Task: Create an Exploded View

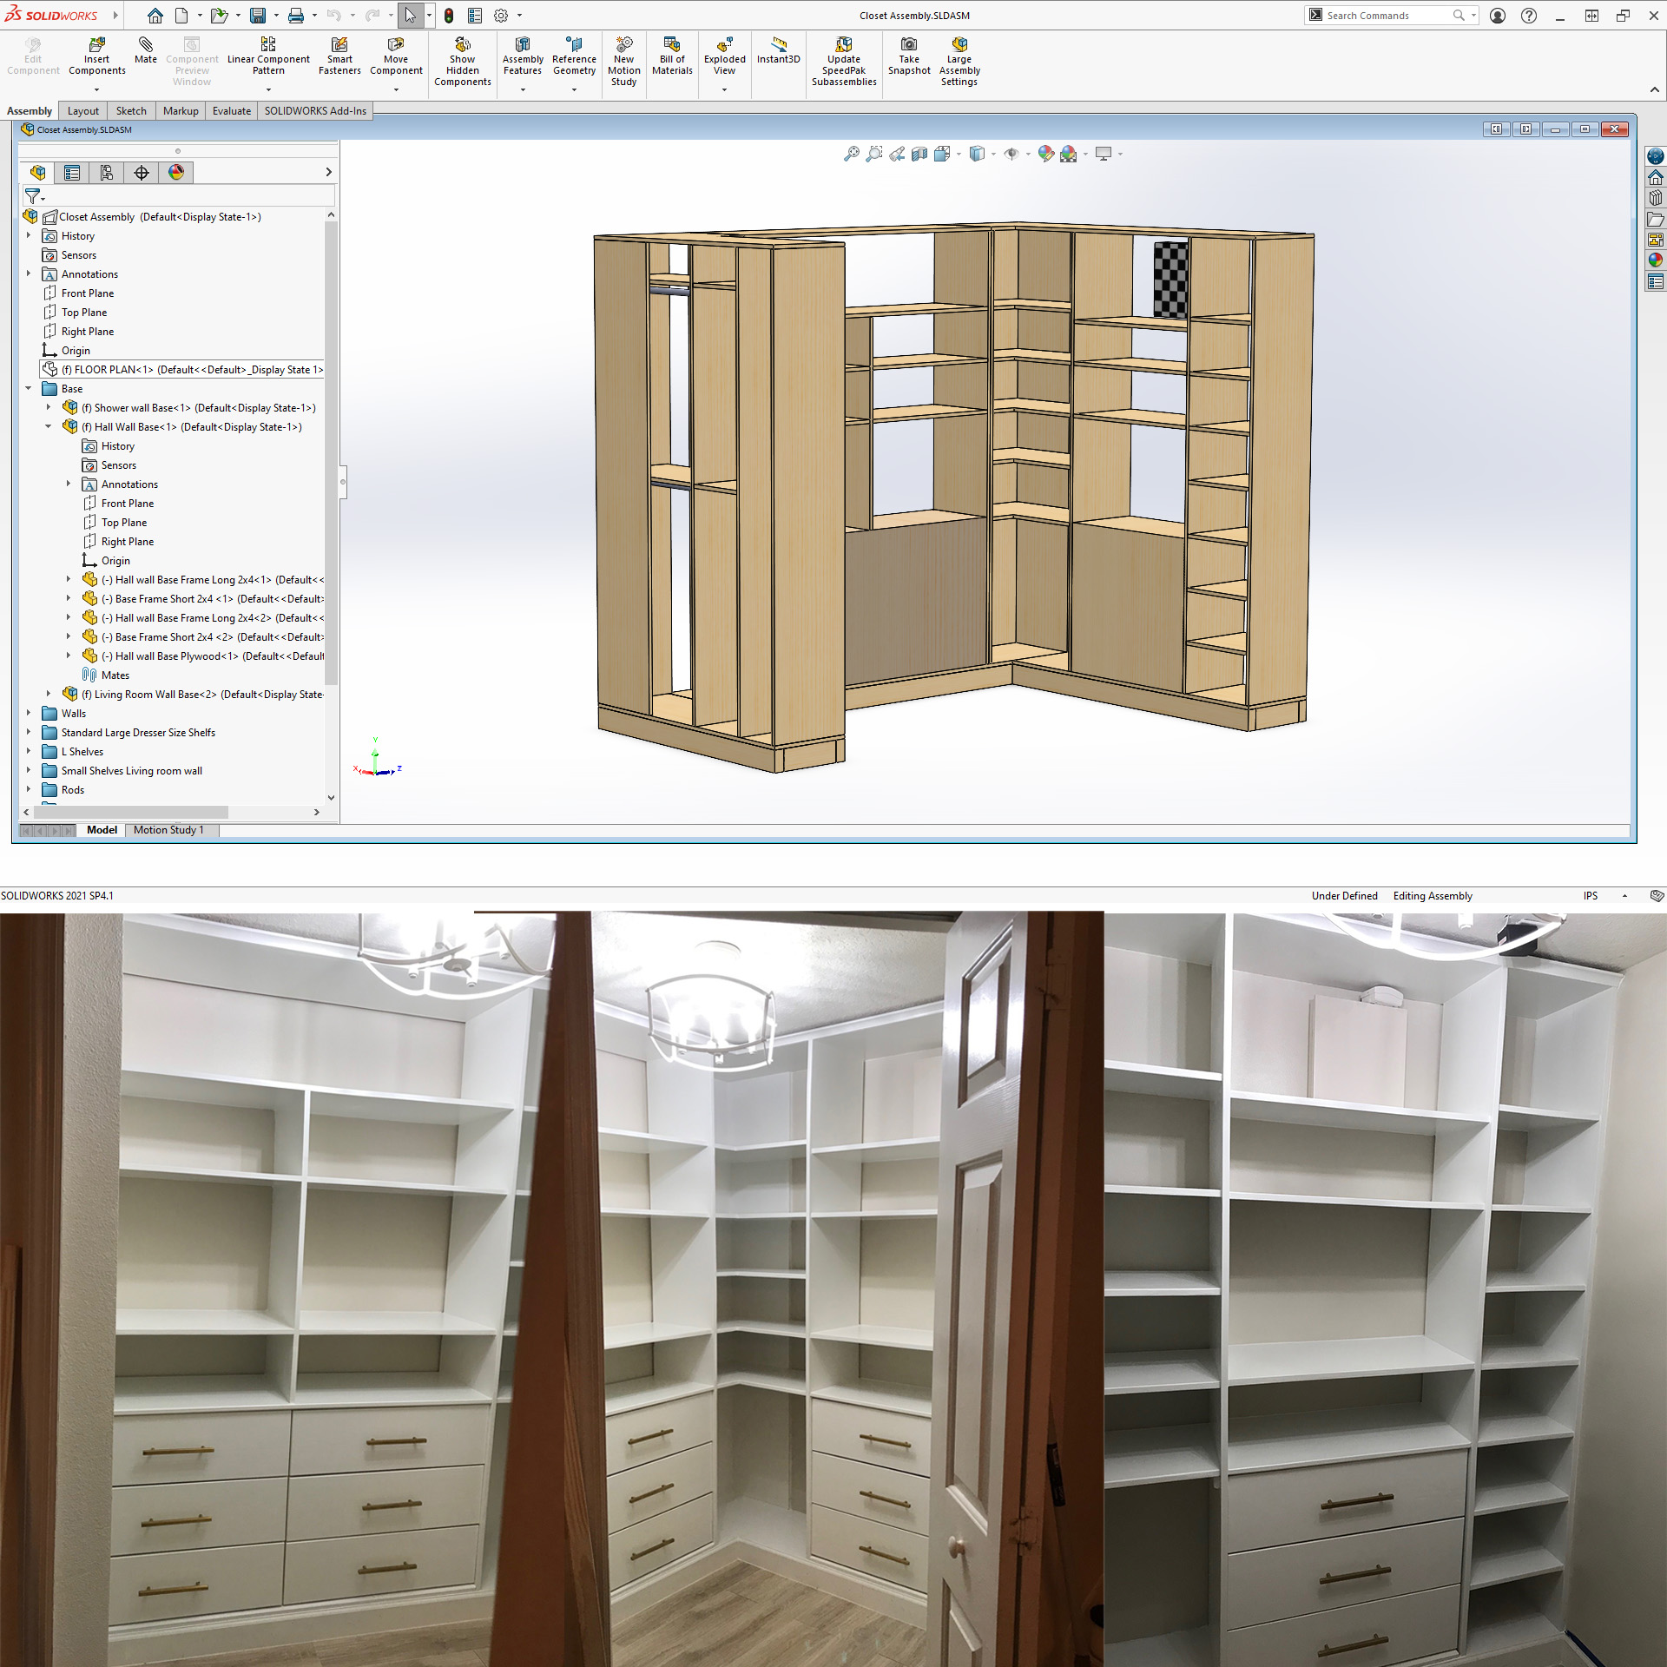Action: tap(724, 56)
